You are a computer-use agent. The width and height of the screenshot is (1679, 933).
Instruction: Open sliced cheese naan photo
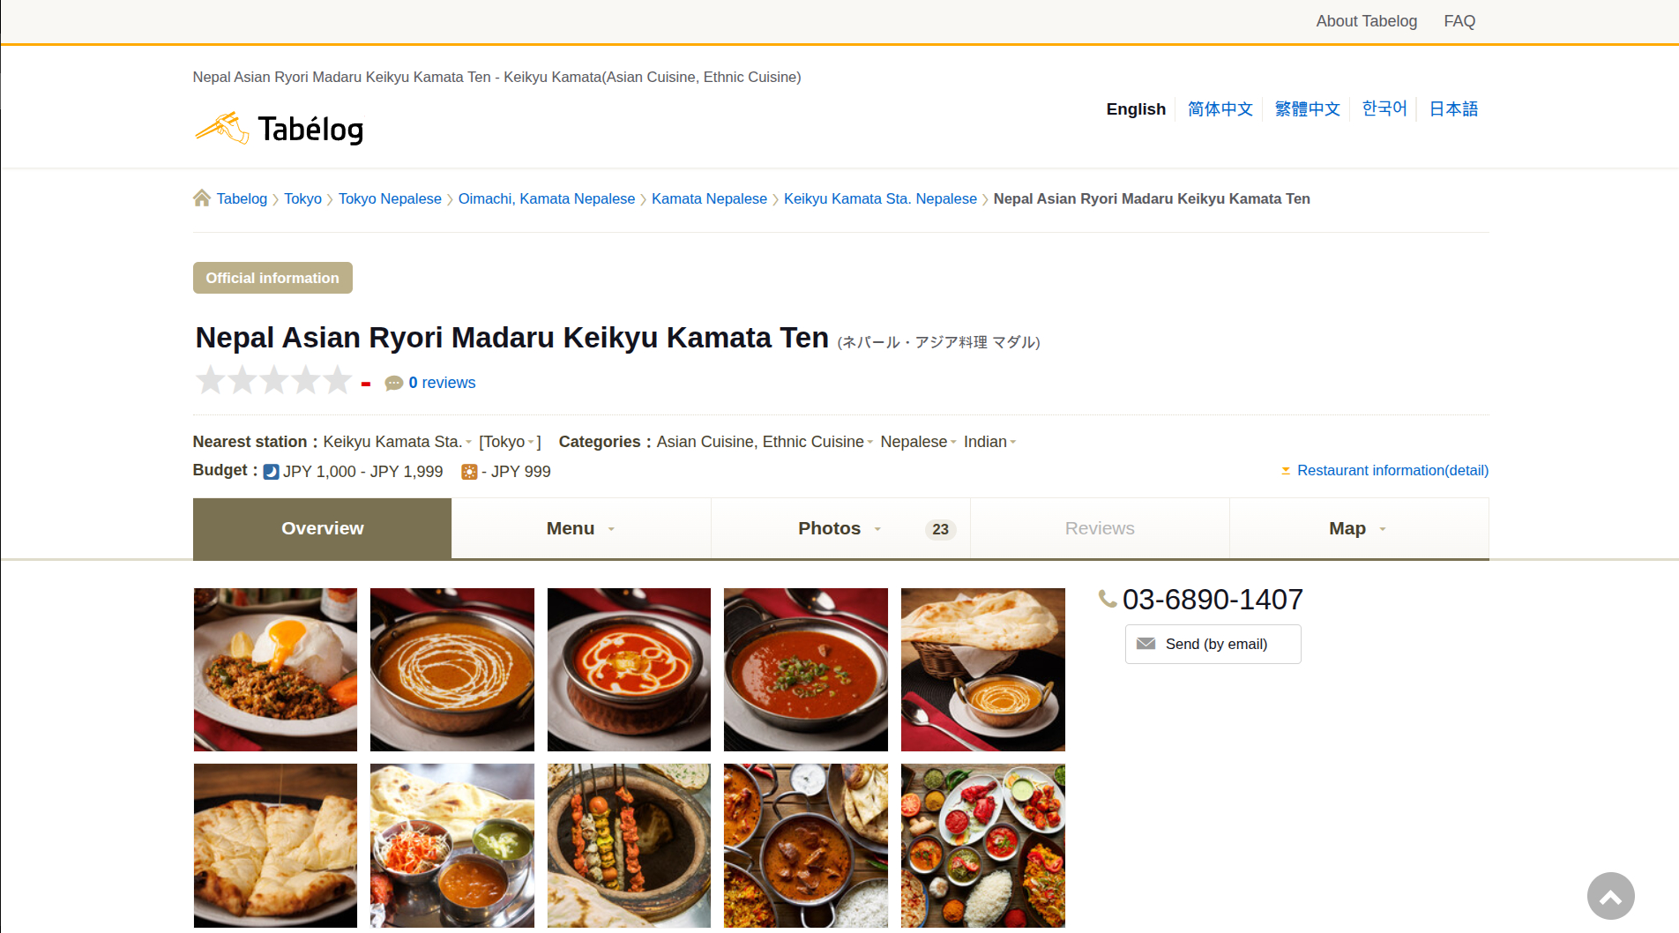(275, 846)
